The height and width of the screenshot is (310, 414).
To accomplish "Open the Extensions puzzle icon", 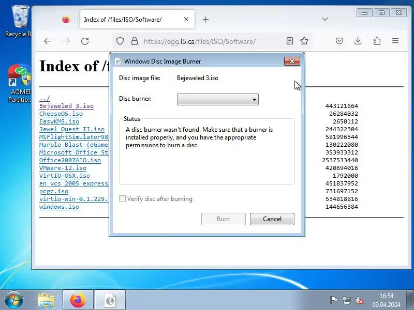I will pos(377,41).
